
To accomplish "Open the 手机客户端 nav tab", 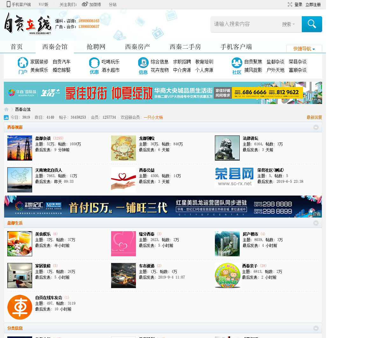I will click(236, 47).
